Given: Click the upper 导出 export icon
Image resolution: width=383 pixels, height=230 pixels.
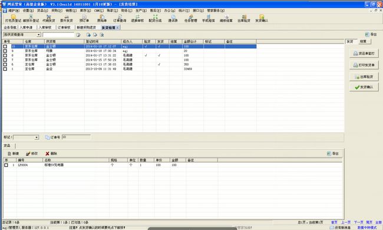Looking at the screenshot, I should pyautogui.click(x=367, y=34).
